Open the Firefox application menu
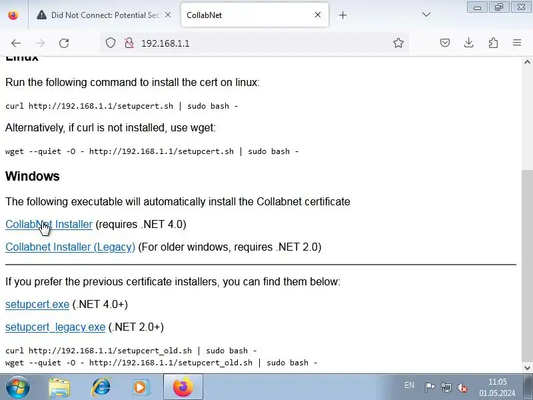 point(517,43)
